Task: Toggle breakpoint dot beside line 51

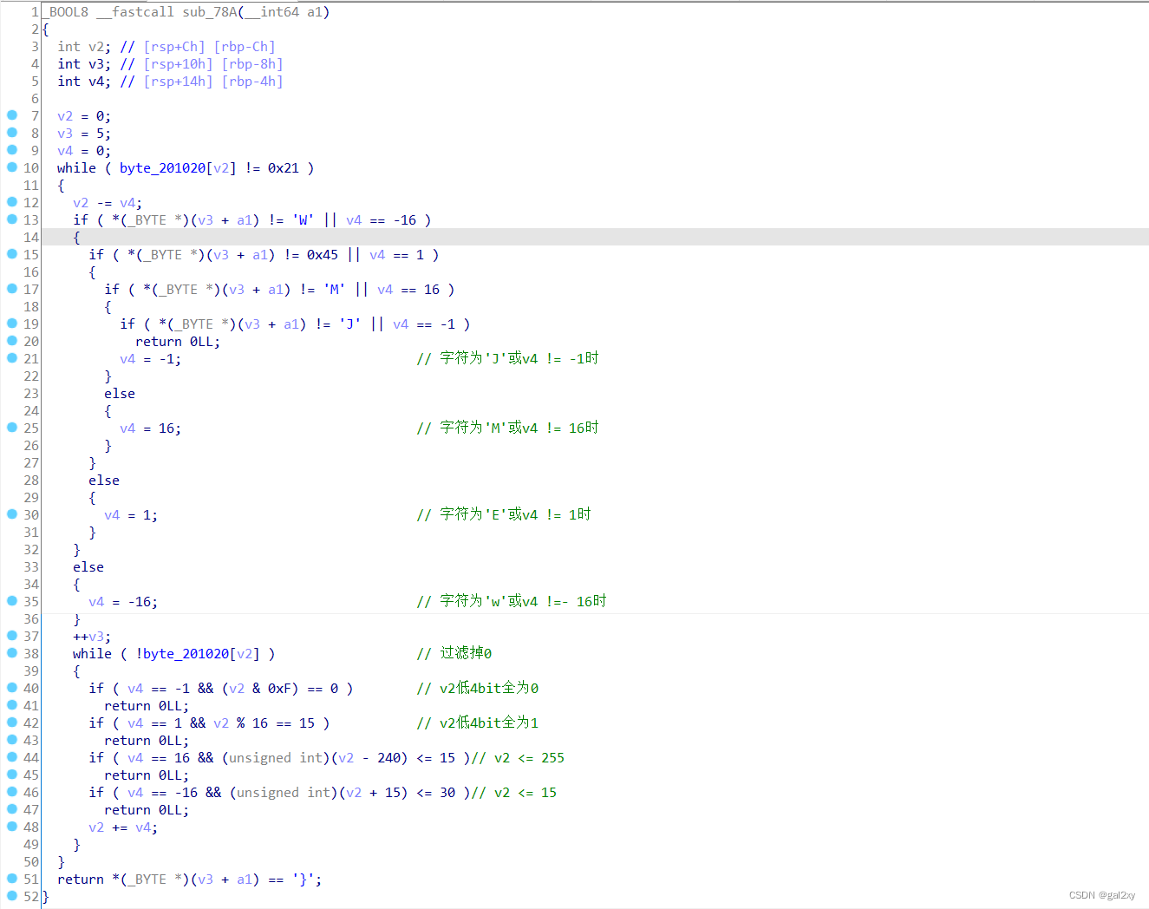Action: (x=12, y=878)
